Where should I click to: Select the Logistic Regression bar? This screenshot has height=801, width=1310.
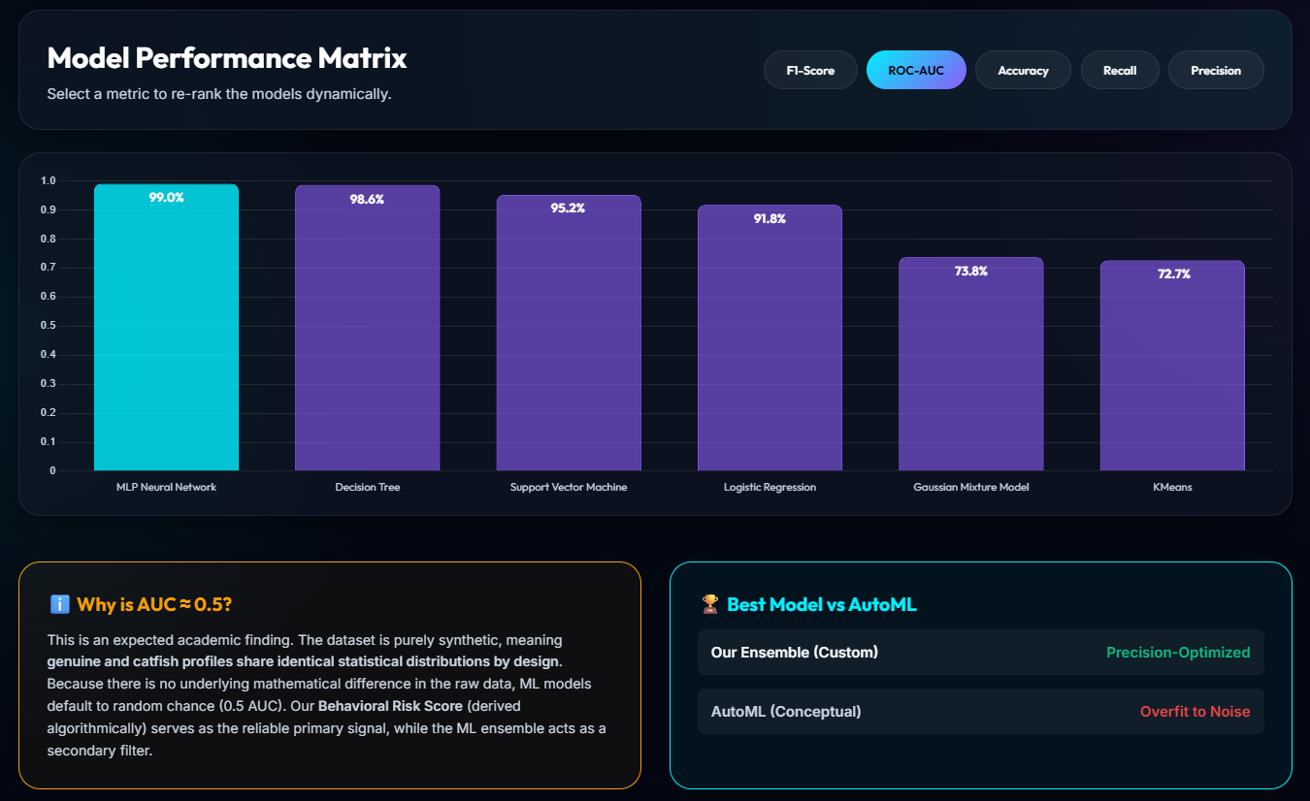point(770,338)
